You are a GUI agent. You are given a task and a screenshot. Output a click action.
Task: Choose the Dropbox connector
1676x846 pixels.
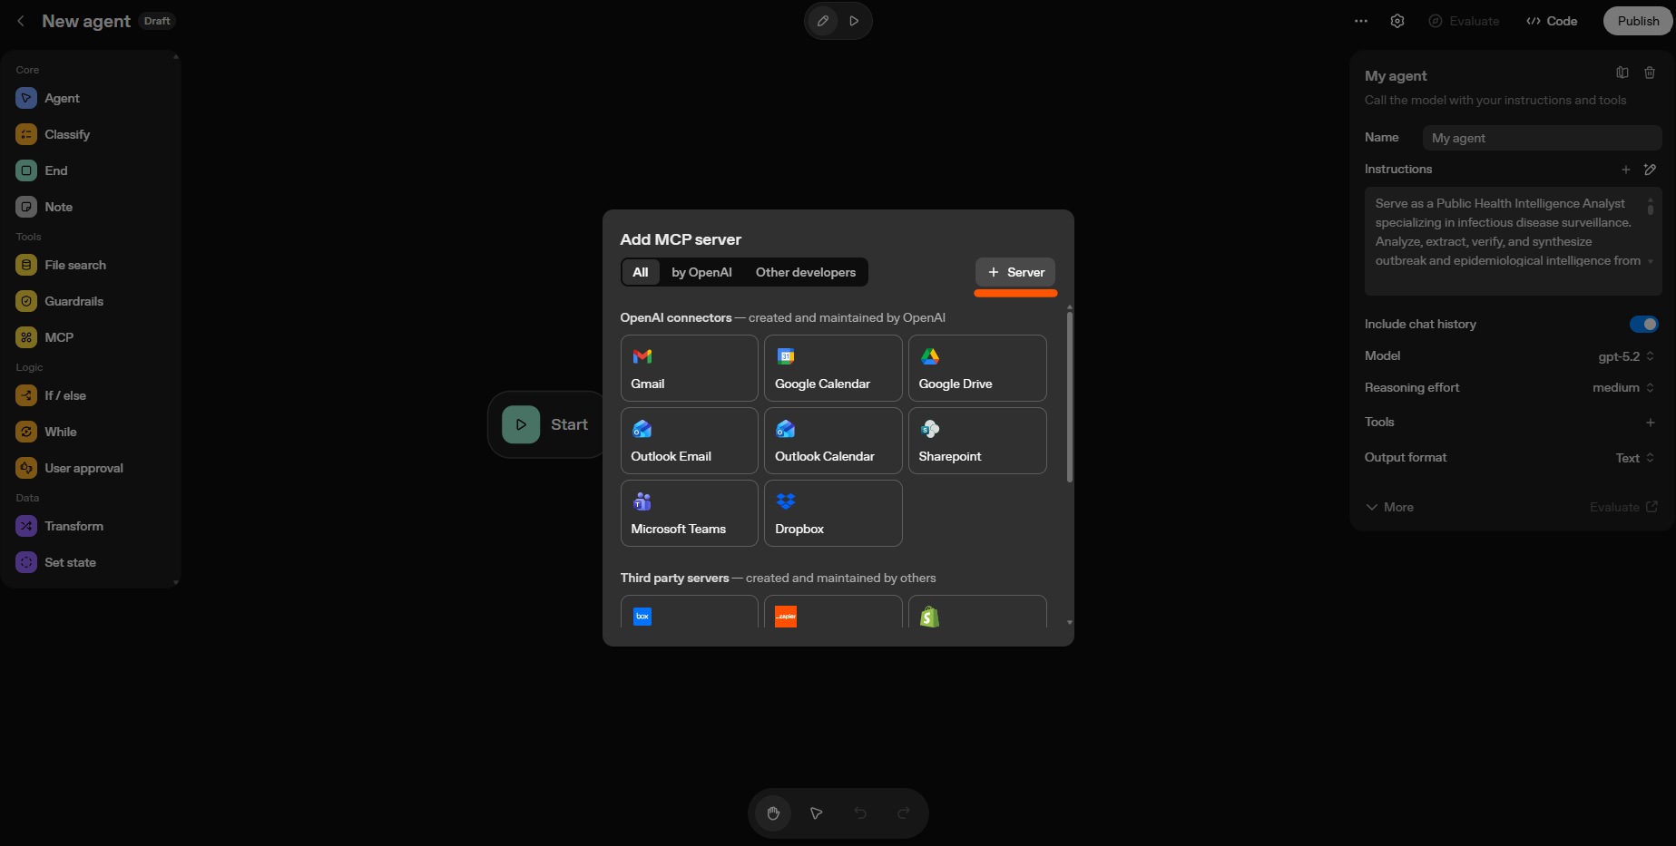pos(833,513)
